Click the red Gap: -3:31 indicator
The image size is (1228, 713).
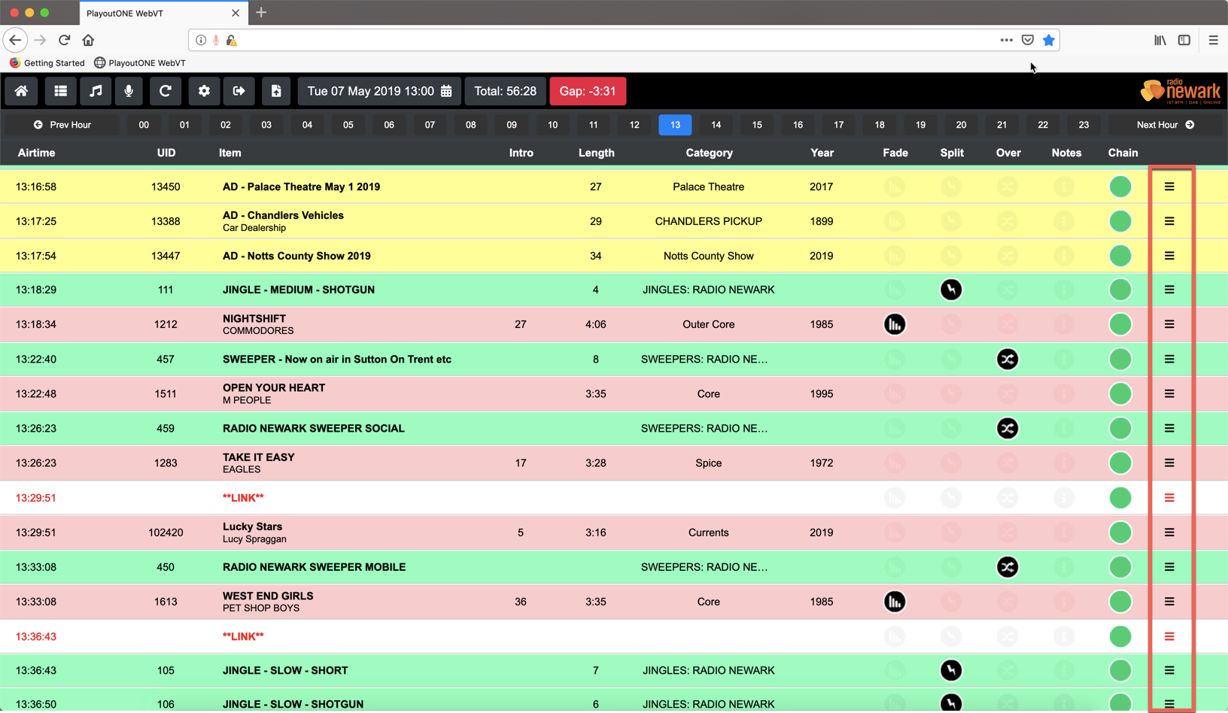[x=588, y=91]
